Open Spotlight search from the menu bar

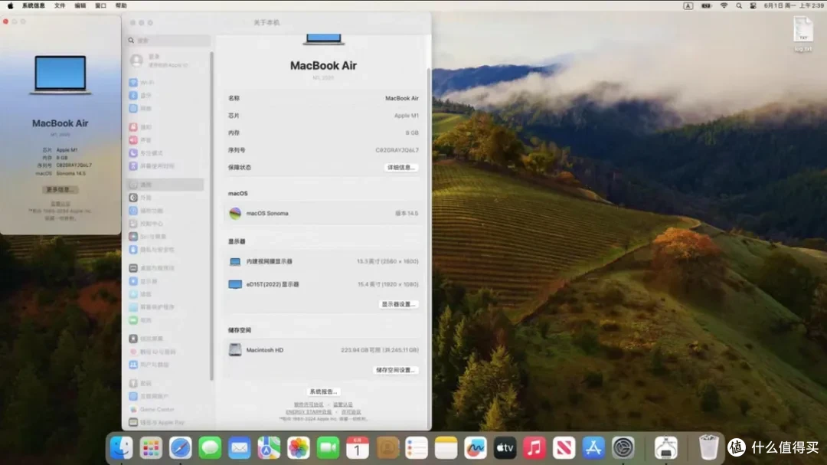point(738,6)
